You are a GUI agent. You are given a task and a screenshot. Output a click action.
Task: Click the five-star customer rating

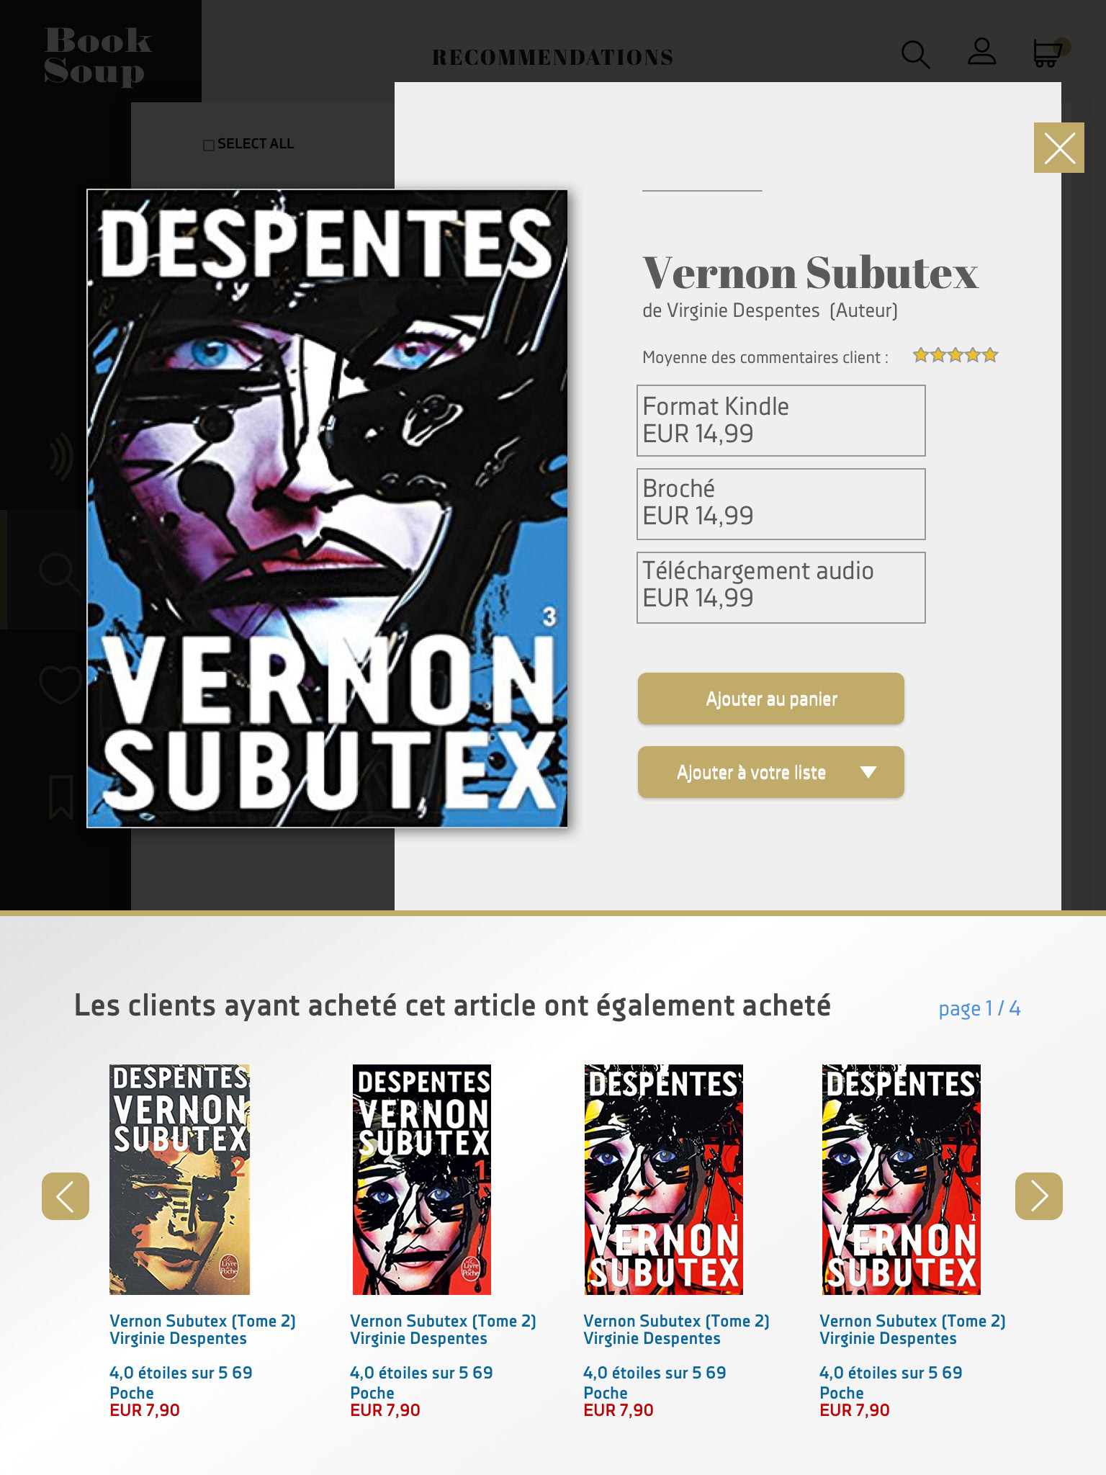tap(956, 355)
